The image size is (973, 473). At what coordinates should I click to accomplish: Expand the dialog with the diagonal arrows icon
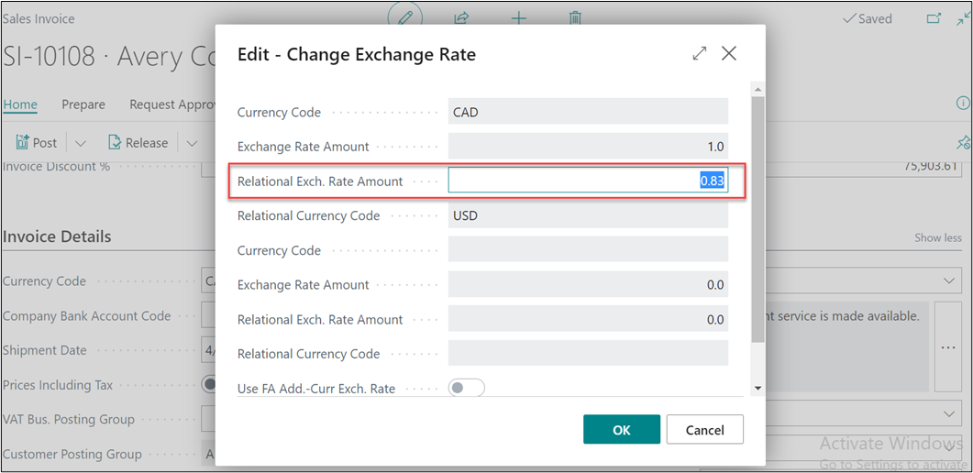pyautogui.click(x=700, y=54)
